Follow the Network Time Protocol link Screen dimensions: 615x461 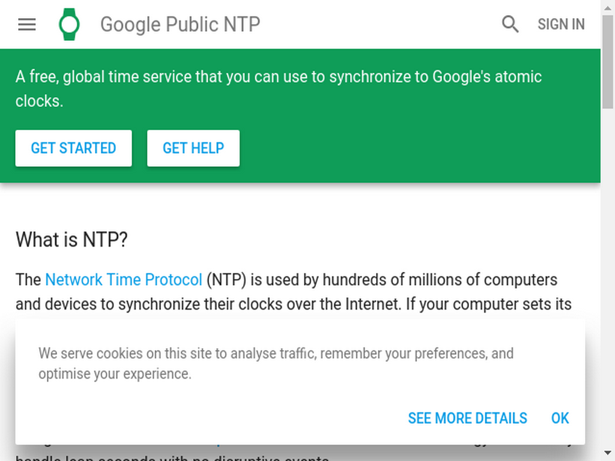tap(124, 280)
